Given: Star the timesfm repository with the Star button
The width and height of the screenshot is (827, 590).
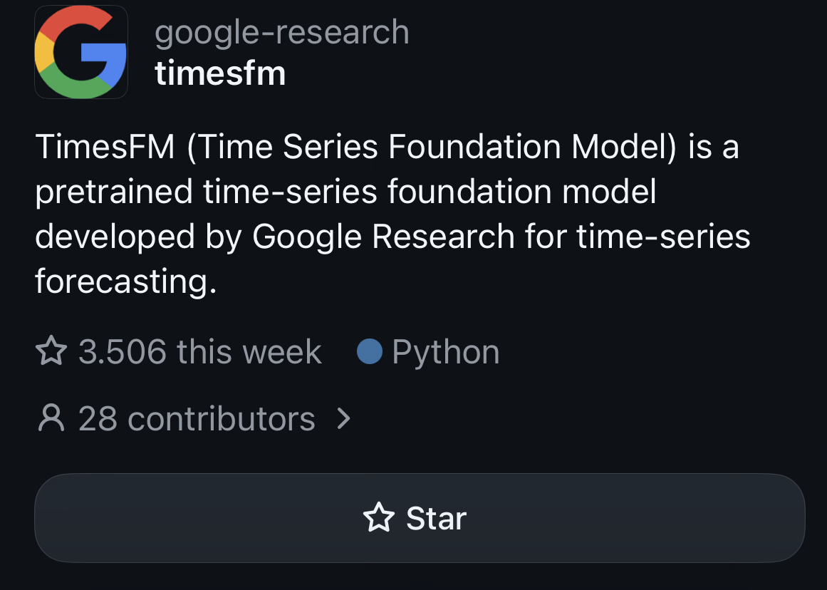Looking at the screenshot, I should [x=420, y=518].
